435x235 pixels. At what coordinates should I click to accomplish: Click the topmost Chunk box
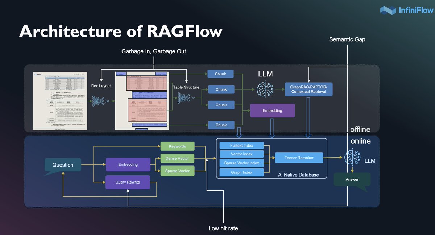[x=221, y=74]
